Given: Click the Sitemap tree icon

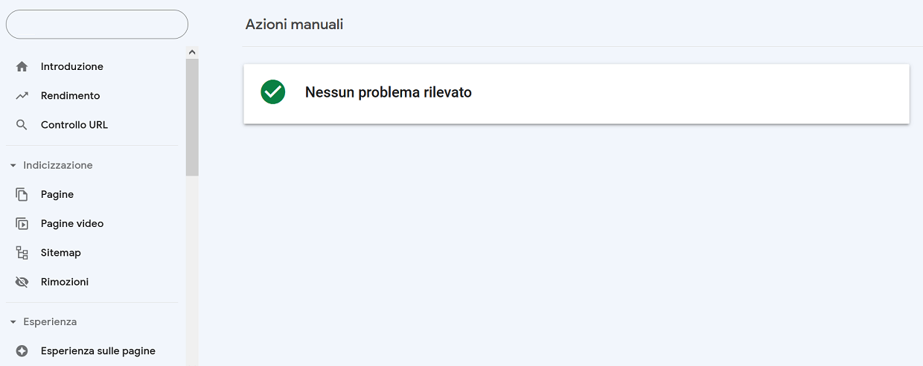Looking at the screenshot, I should (22, 253).
